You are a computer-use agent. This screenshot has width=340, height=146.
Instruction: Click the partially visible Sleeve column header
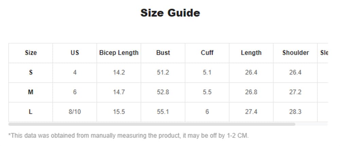coord(324,53)
